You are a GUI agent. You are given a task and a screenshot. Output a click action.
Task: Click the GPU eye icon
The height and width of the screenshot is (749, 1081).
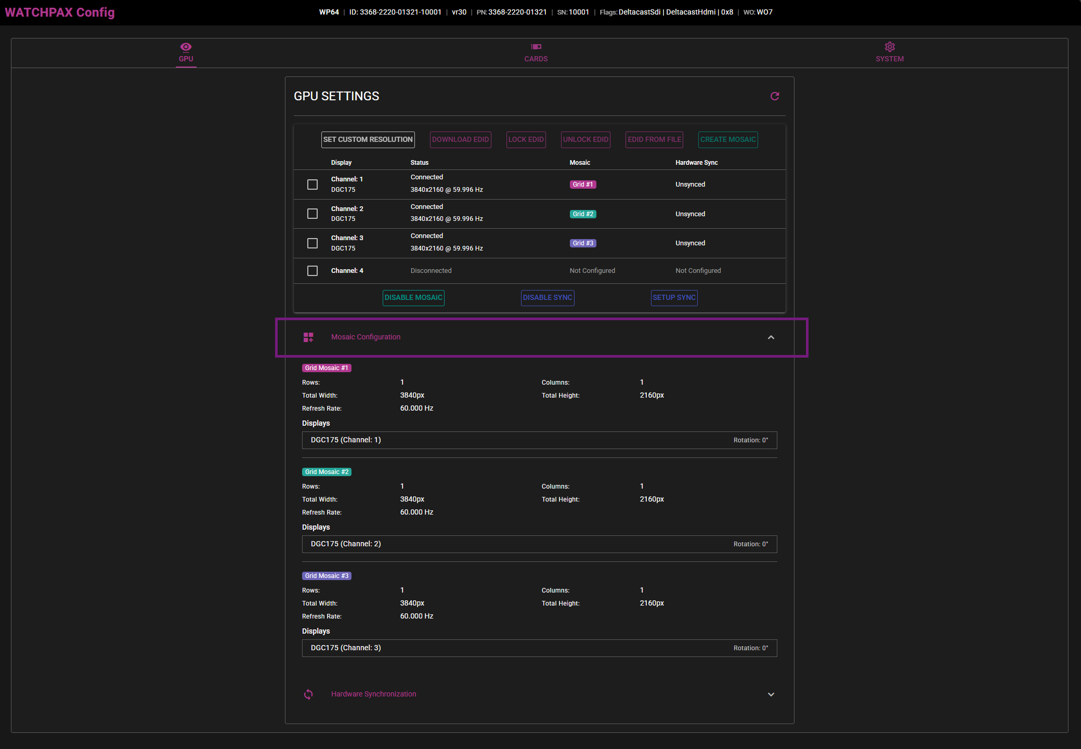pos(186,47)
